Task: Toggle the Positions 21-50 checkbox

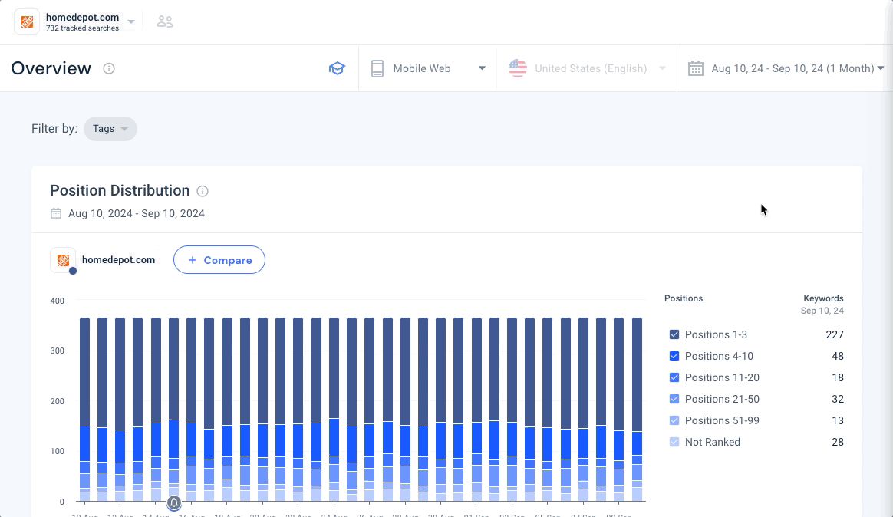Action: point(674,399)
